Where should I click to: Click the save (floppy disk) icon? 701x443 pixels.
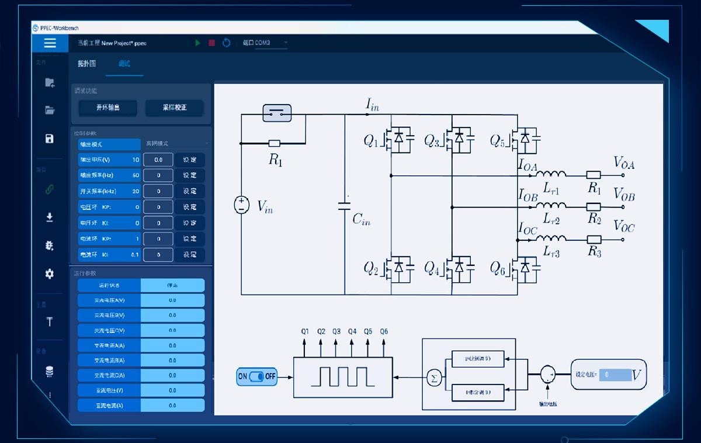click(x=50, y=139)
